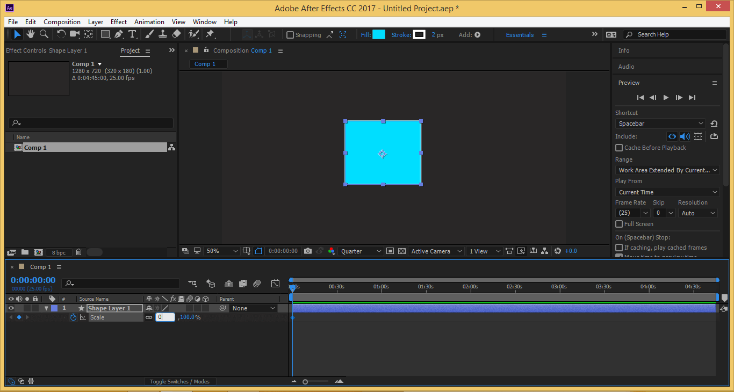Check Cache Before Playback option
Viewport: 734px width, 392px height.
click(619, 148)
